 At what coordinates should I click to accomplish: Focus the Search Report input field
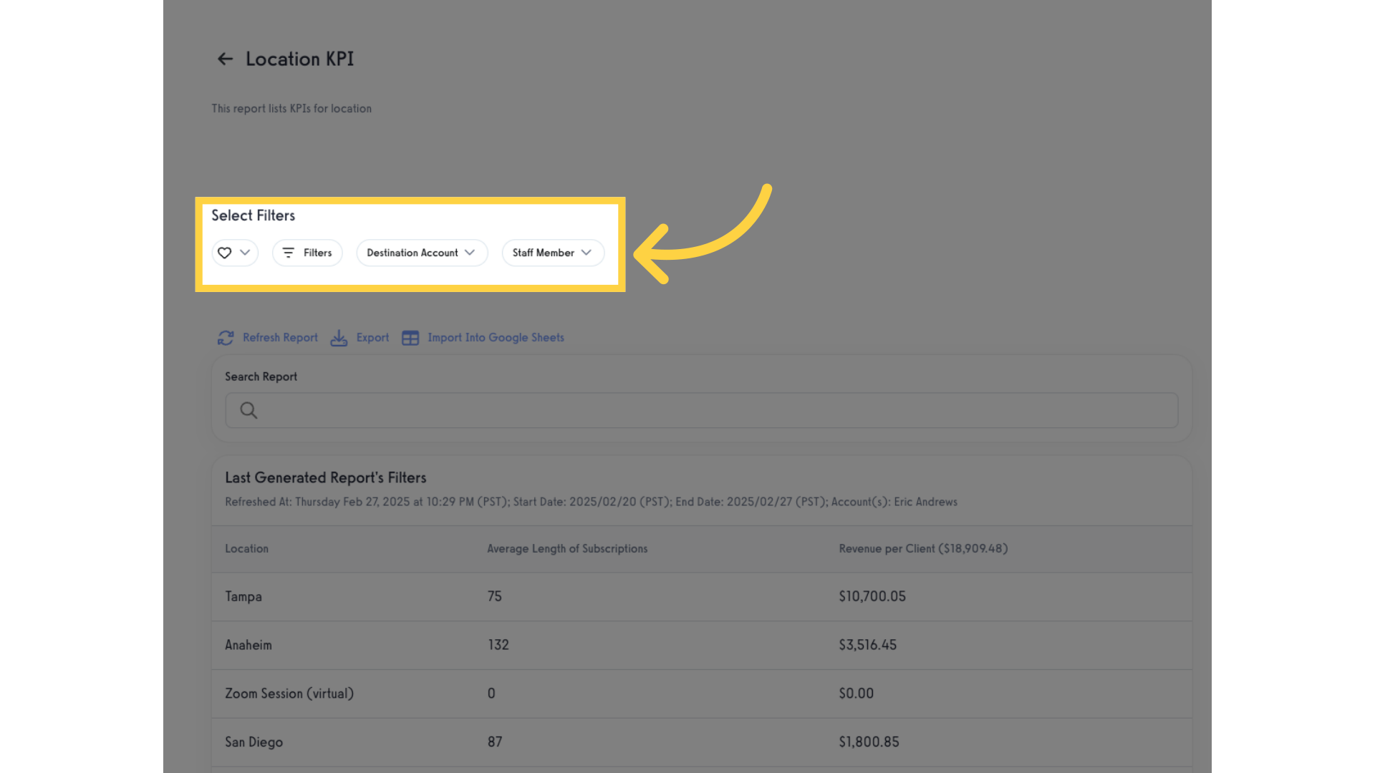(702, 410)
